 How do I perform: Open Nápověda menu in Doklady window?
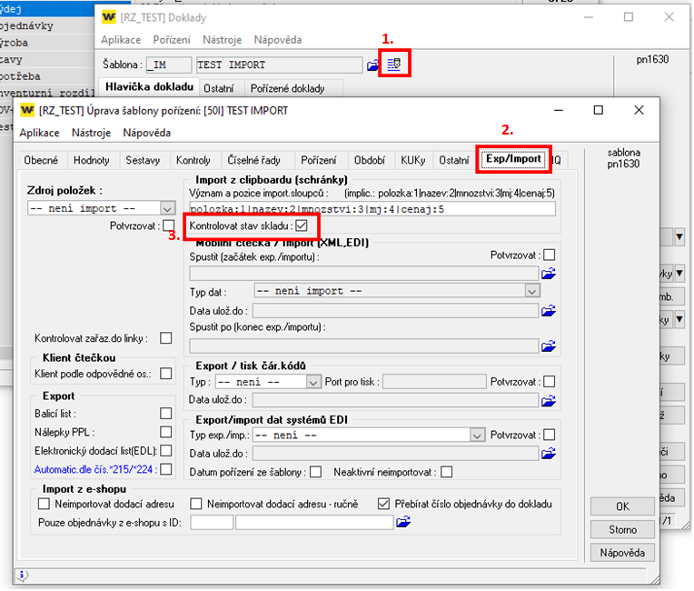pos(278,40)
